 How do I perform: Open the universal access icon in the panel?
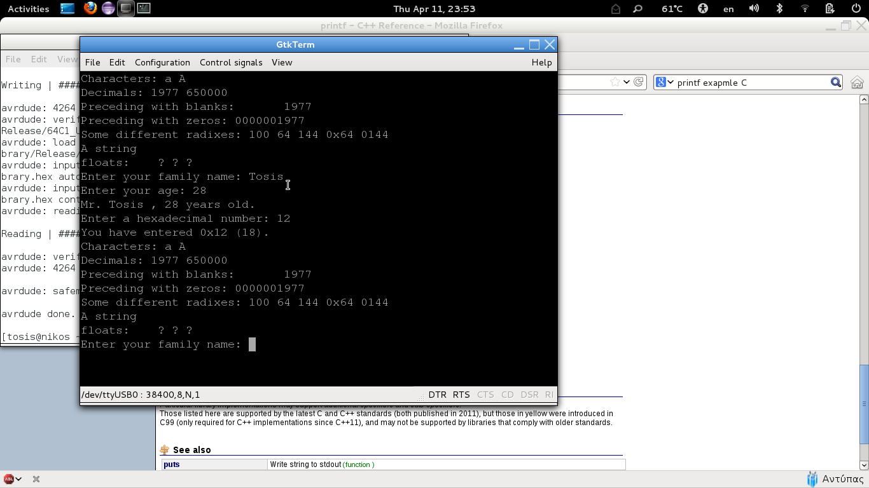pyautogui.click(x=703, y=9)
